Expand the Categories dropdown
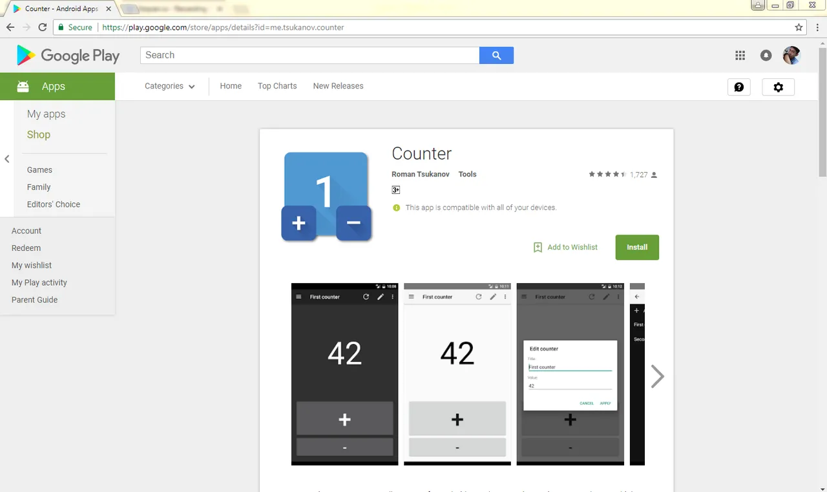This screenshot has height=492, width=827. [170, 86]
